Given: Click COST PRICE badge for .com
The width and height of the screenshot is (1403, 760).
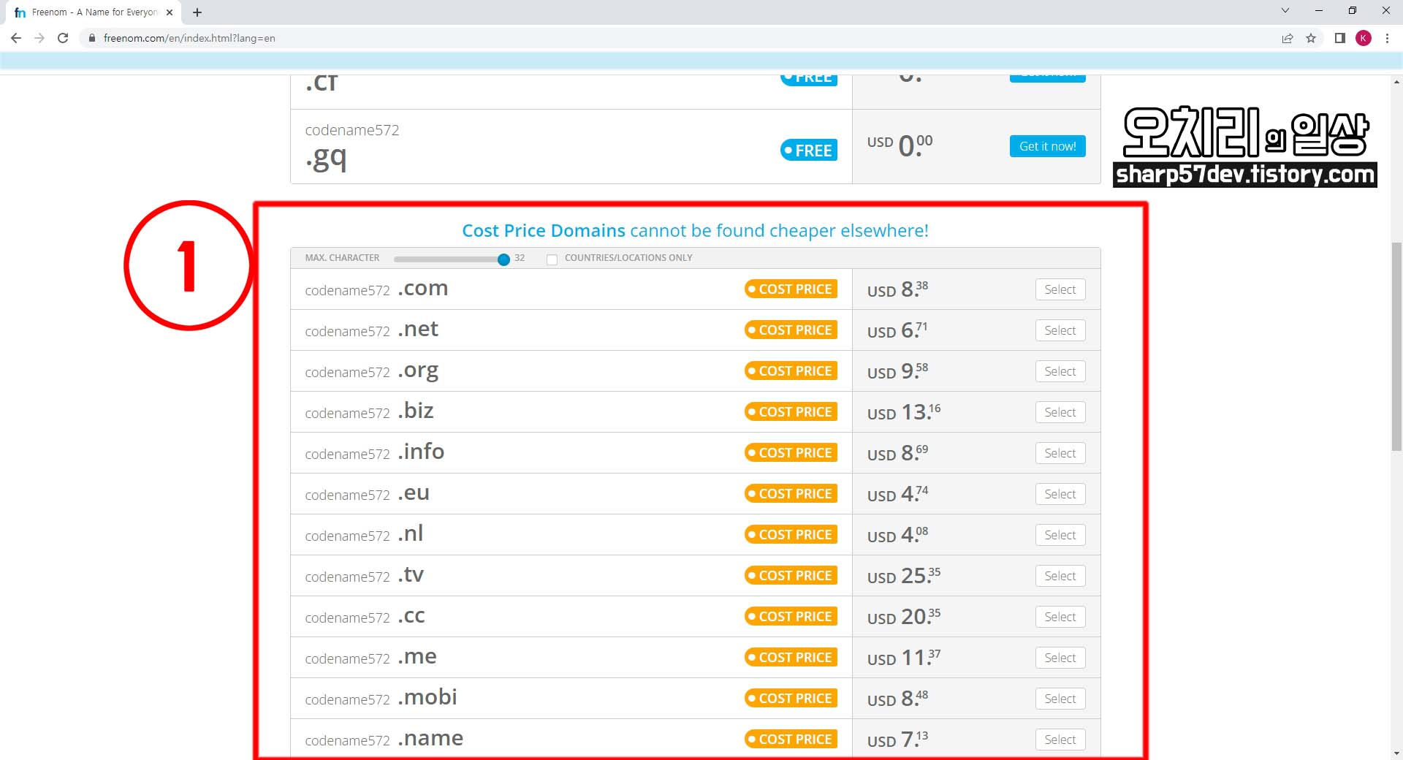Looking at the screenshot, I should coord(791,289).
